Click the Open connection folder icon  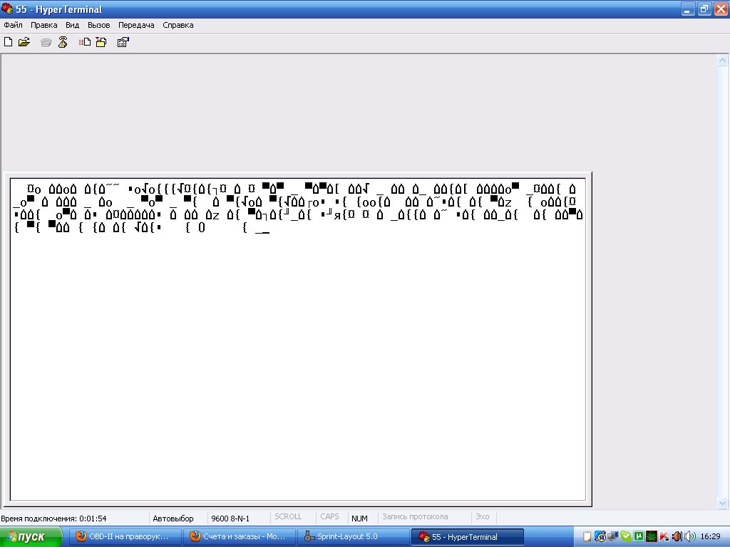(24, 42)
